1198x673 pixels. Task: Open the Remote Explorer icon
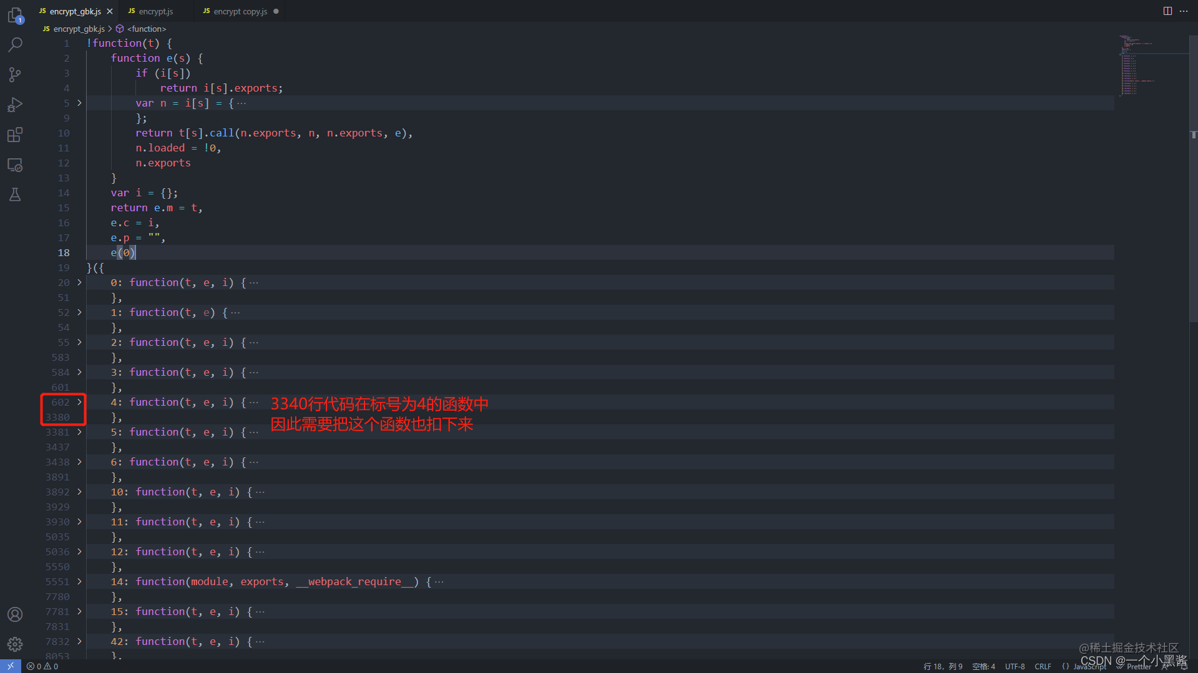pyautogui.click(x=15, y=165)
